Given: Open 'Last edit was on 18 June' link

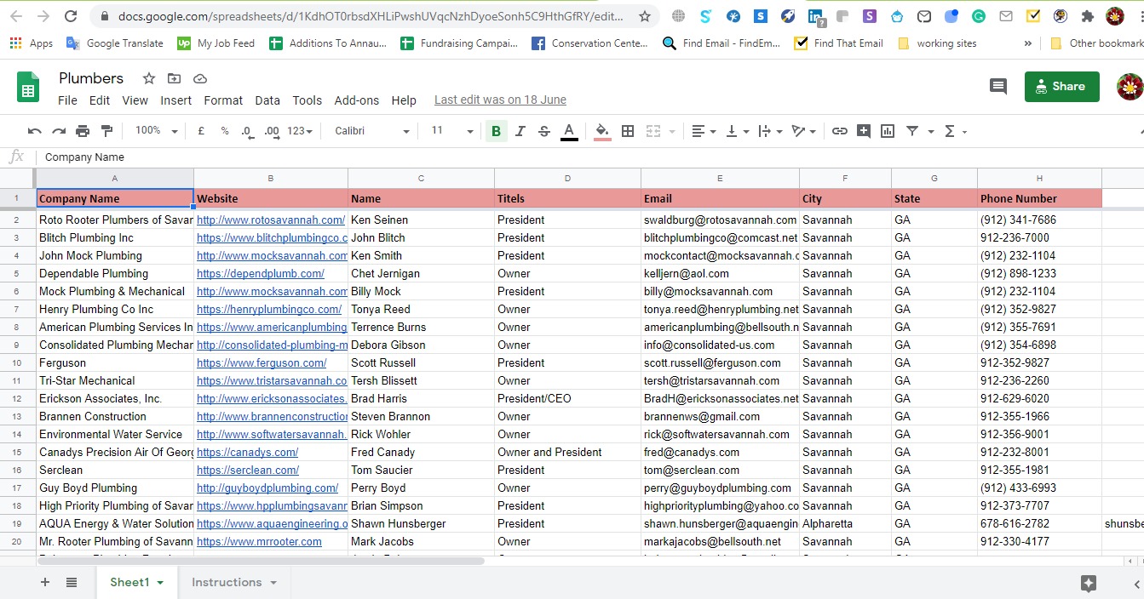Looking at the screenshot, I should click(500, 100).
